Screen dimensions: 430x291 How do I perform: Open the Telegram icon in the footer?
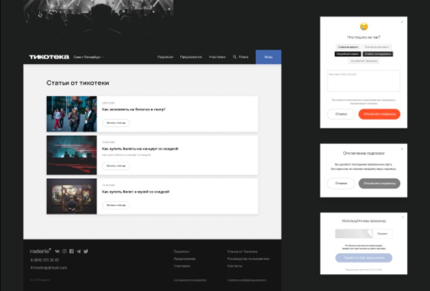79,251
